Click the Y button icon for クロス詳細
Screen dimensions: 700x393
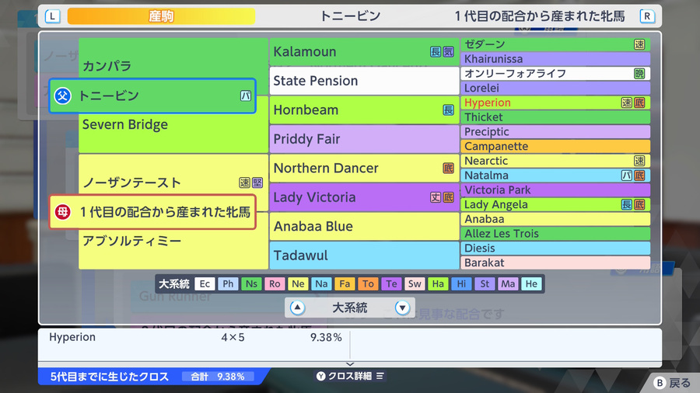321,376
